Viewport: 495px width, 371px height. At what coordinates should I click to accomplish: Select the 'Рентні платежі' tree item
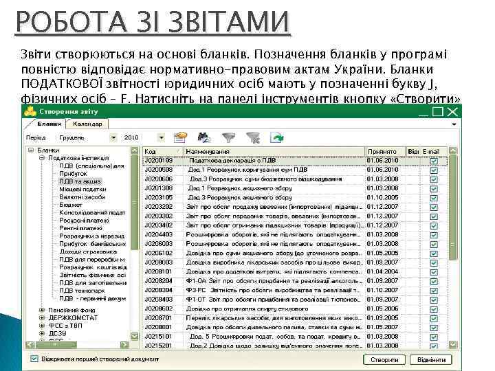pos(81,228)
